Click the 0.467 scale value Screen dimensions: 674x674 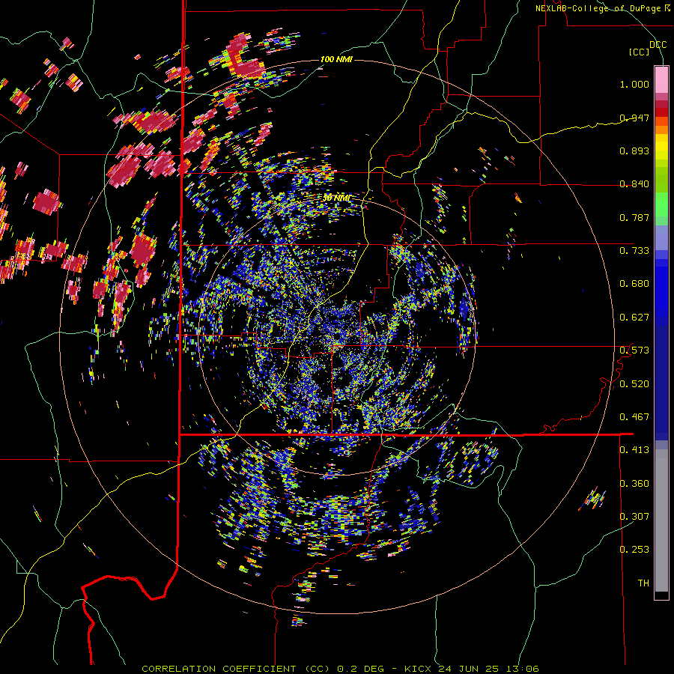point(634,417)
